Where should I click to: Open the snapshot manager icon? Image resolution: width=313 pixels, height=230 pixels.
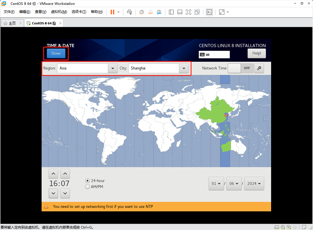tap(159, 12)
